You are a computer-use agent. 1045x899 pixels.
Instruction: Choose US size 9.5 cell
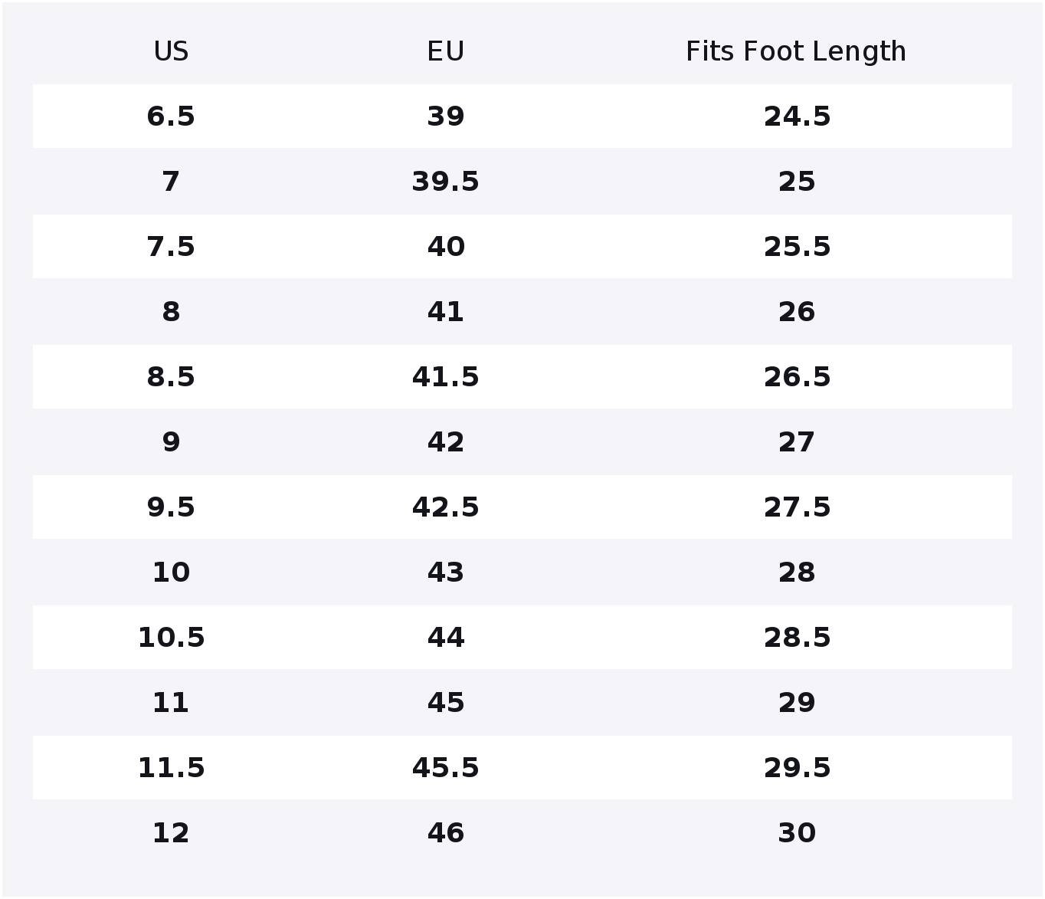(171, 507)
